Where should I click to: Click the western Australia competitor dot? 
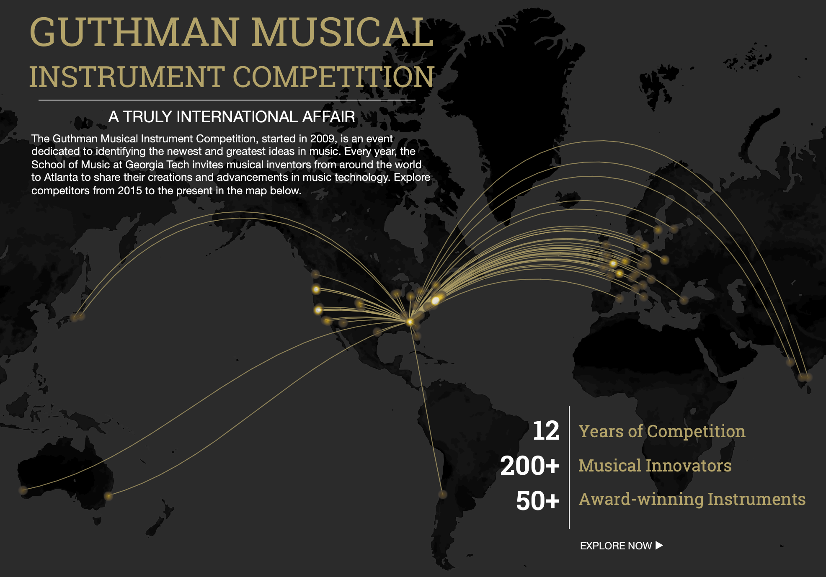[x=23, y=490]
